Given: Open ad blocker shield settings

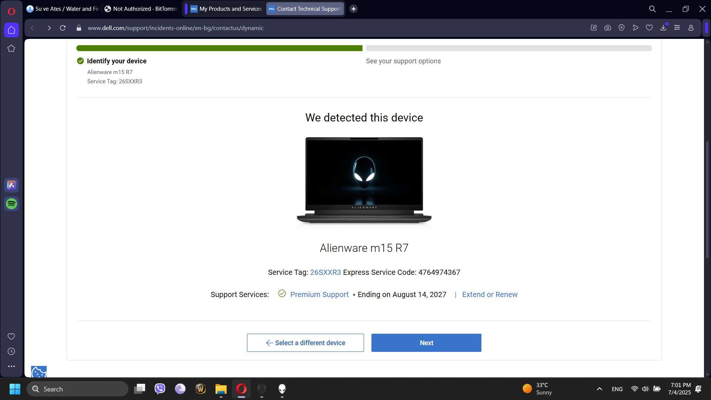Looking at the screenshot, I should [x=622, y=28].
